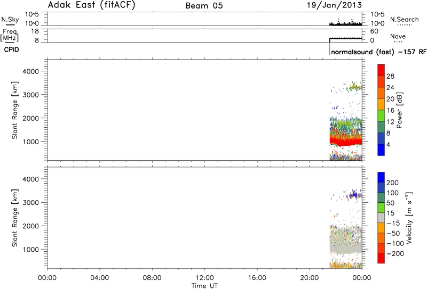Click the red top segment of power colorbar

381,70
